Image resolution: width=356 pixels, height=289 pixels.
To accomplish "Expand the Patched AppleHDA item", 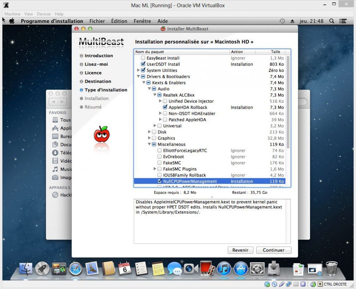I will point(160,119).
